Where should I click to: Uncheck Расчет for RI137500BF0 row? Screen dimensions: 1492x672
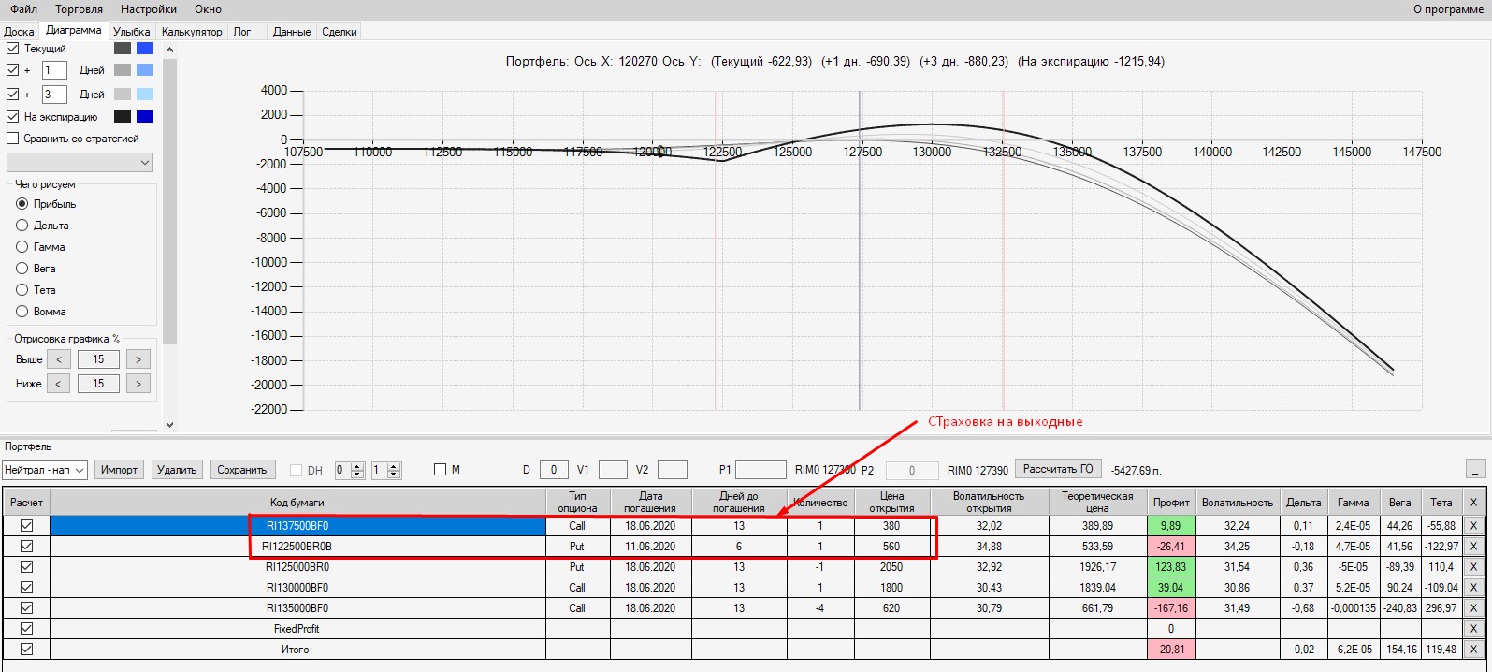[x=26, y=526]
